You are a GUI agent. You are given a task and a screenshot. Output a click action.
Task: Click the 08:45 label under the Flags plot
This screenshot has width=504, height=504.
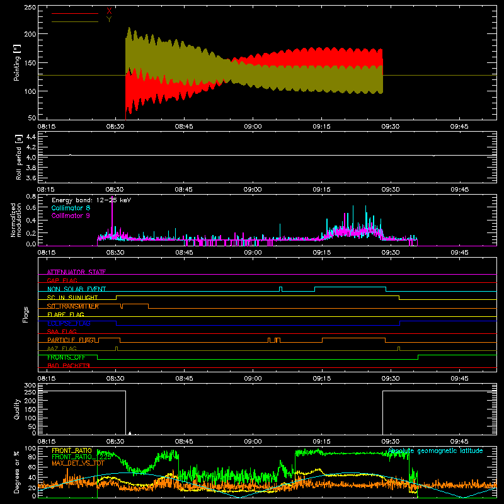(184, 379)
